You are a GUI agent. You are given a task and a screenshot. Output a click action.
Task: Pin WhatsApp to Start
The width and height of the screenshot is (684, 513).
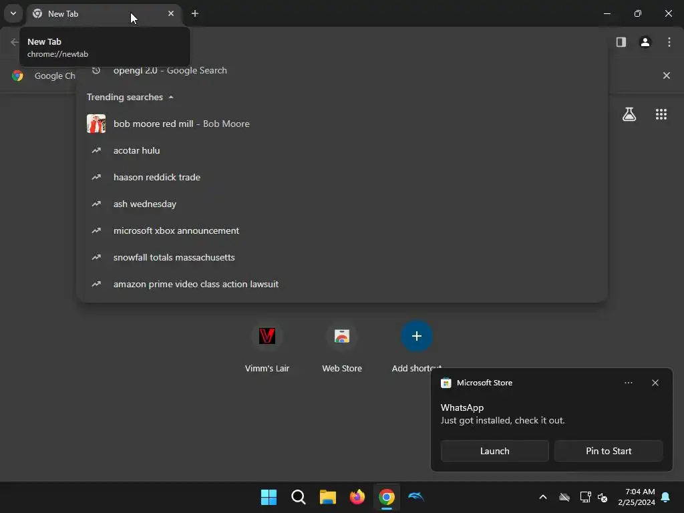click(x=609, y=451)
